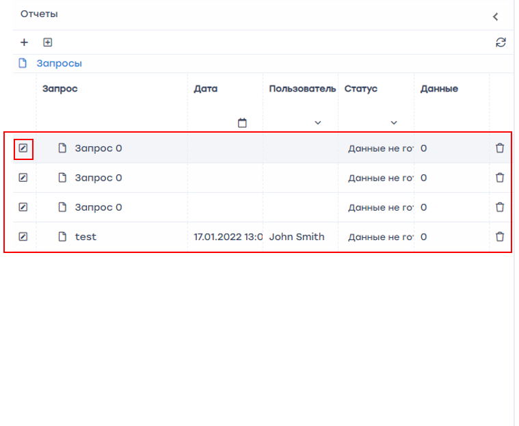
Task: Edit the first Запрос 0 row
Action: point(23,148)
